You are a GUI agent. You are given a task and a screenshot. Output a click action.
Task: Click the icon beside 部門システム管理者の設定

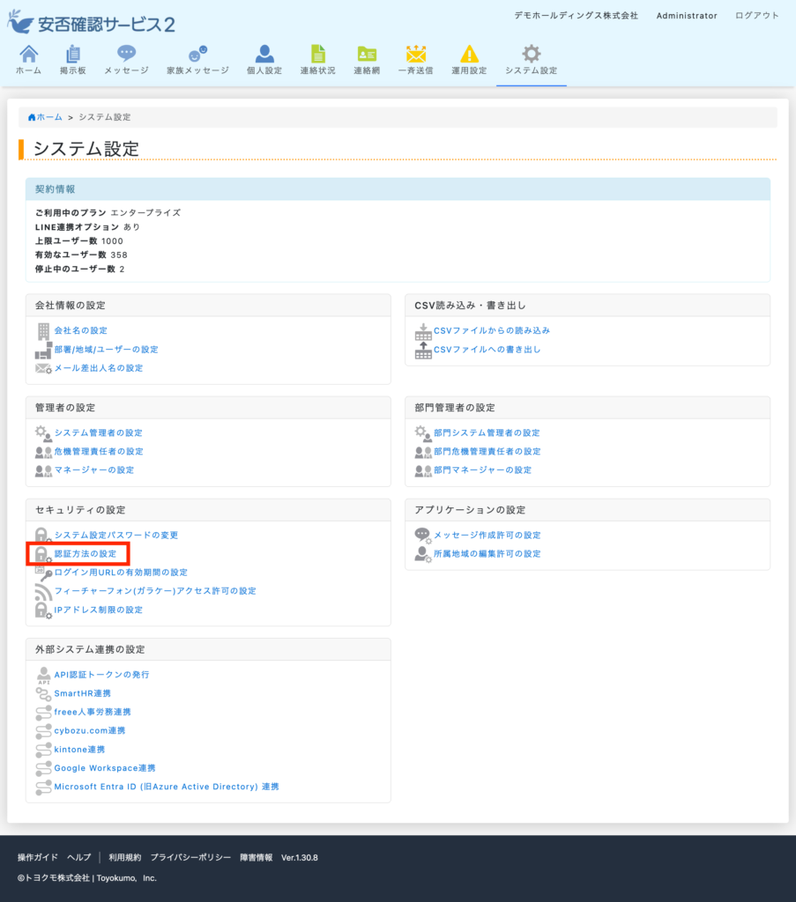pos(423,433)
